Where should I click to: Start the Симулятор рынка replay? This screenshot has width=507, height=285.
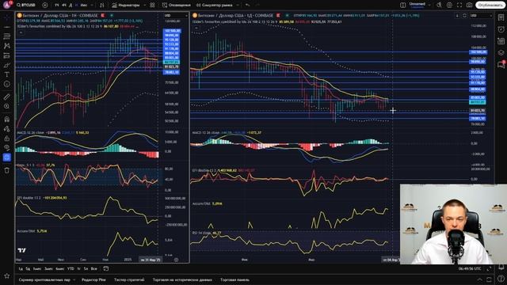tap(214, 6)
